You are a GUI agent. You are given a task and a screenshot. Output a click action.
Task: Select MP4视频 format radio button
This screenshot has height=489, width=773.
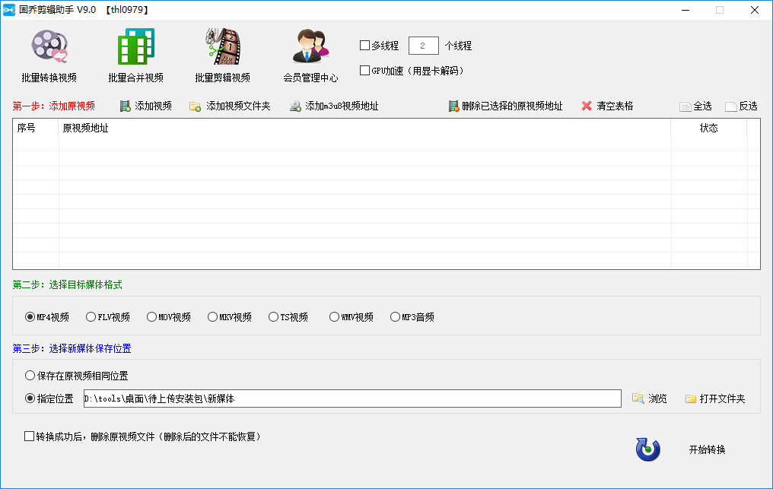coord(30,317)
